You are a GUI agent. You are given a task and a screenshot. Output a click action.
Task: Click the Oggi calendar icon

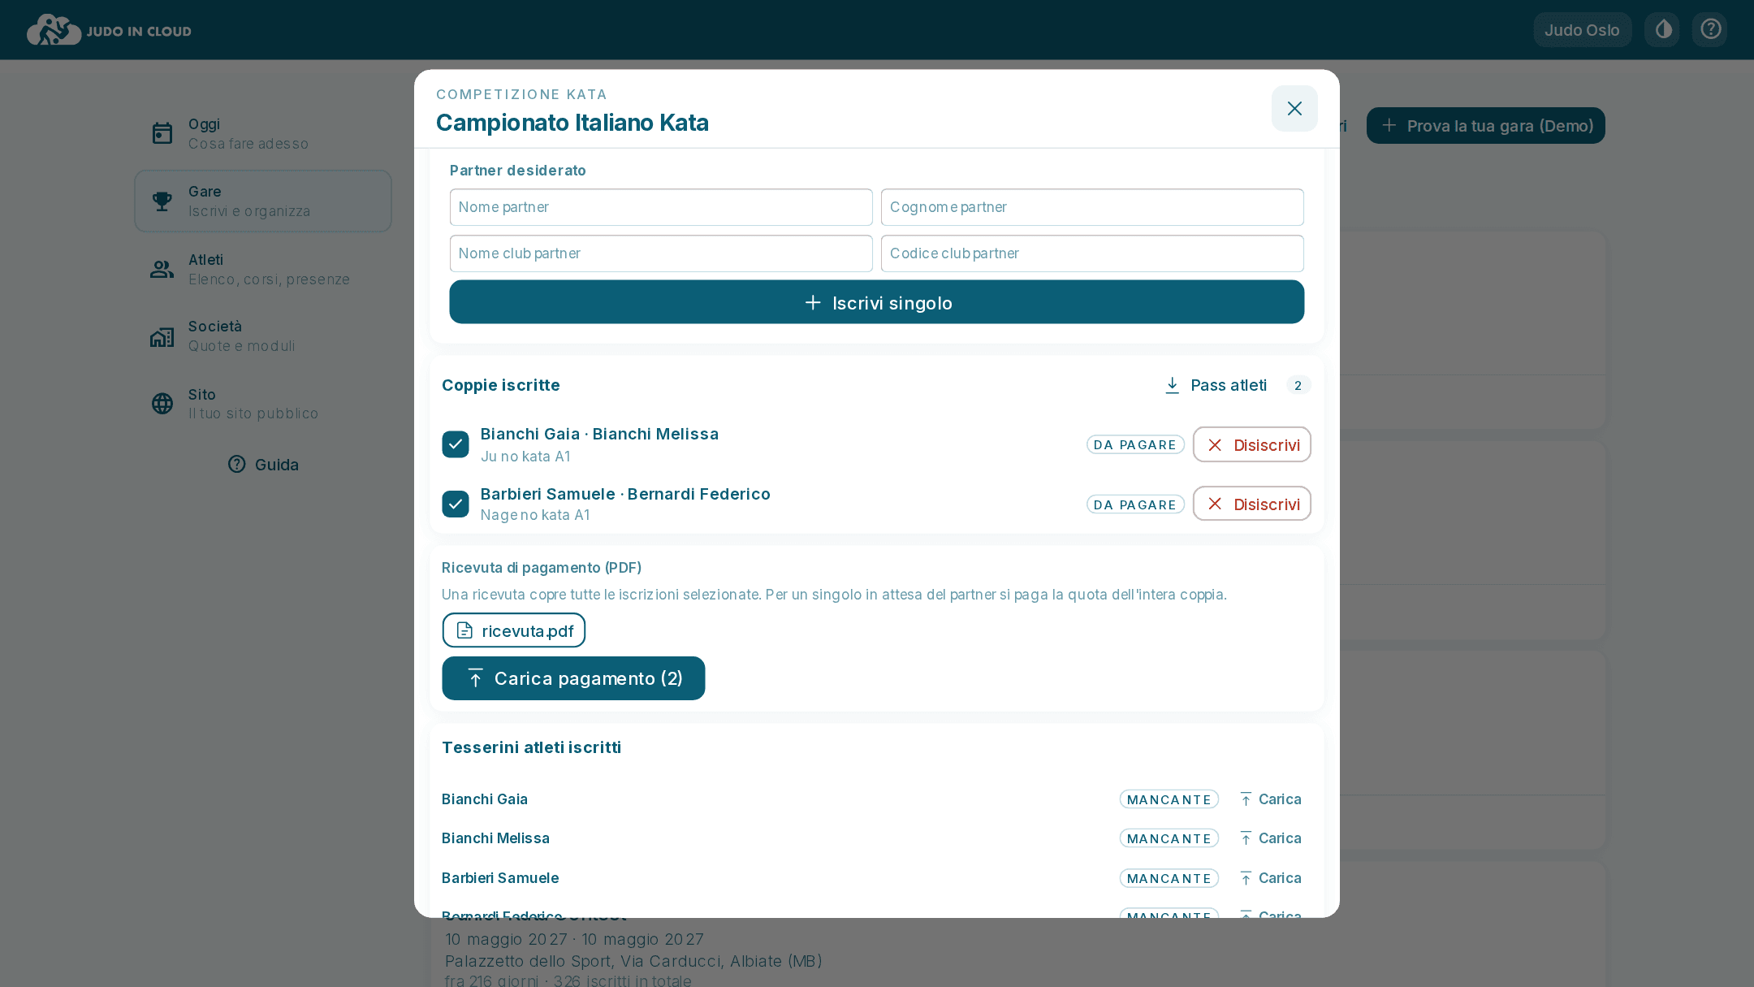coord(162,133)
